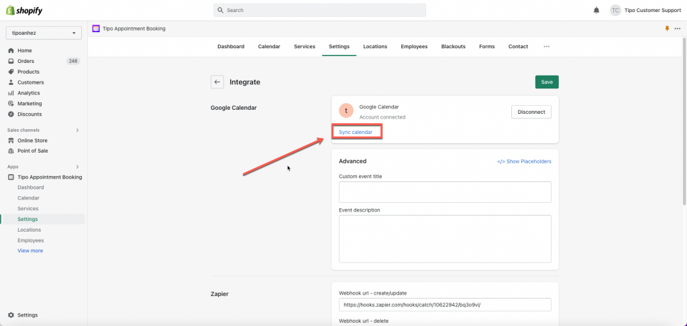Click the Google Calendar account avatar
This screenshot has height=326, width=687.
click(346, 111)
